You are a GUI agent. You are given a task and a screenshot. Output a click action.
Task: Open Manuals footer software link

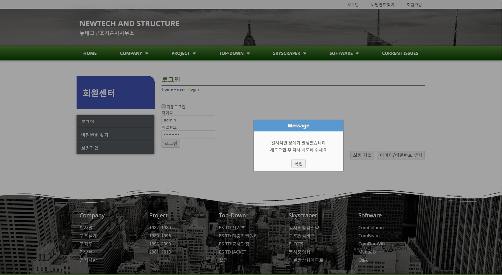click(x=367, y=252)
